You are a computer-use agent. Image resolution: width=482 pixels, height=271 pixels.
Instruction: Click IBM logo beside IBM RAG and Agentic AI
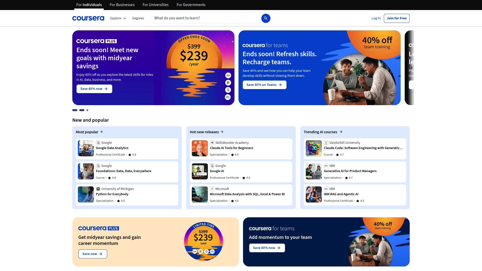[326, 189]
